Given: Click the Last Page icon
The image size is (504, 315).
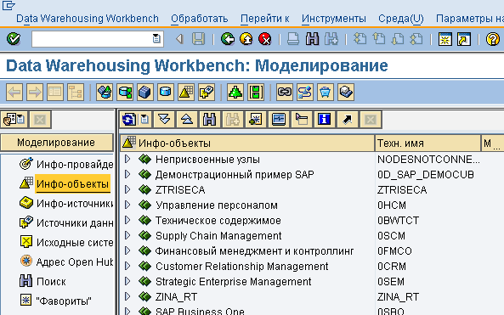Looking at the screenshot, I should coord(416,39).
